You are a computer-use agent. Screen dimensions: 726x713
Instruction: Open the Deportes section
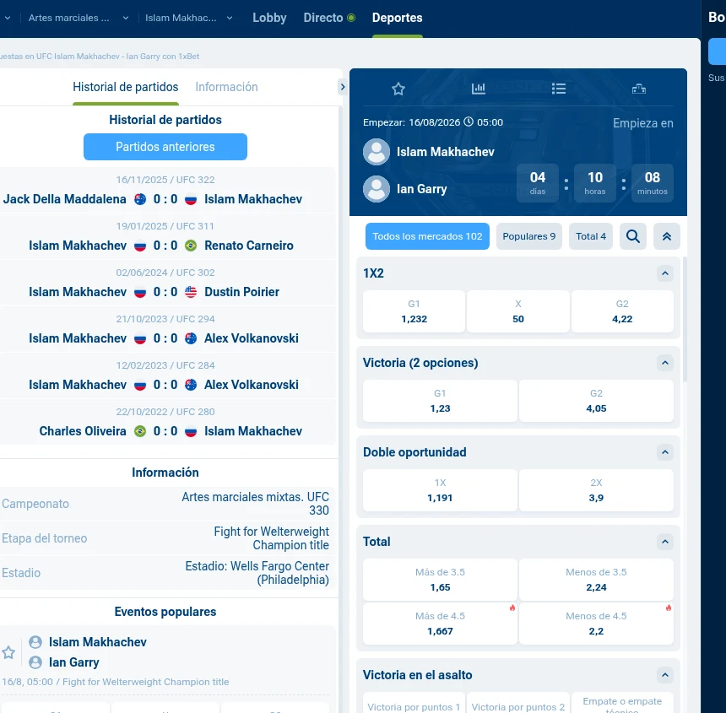(398, 18)
